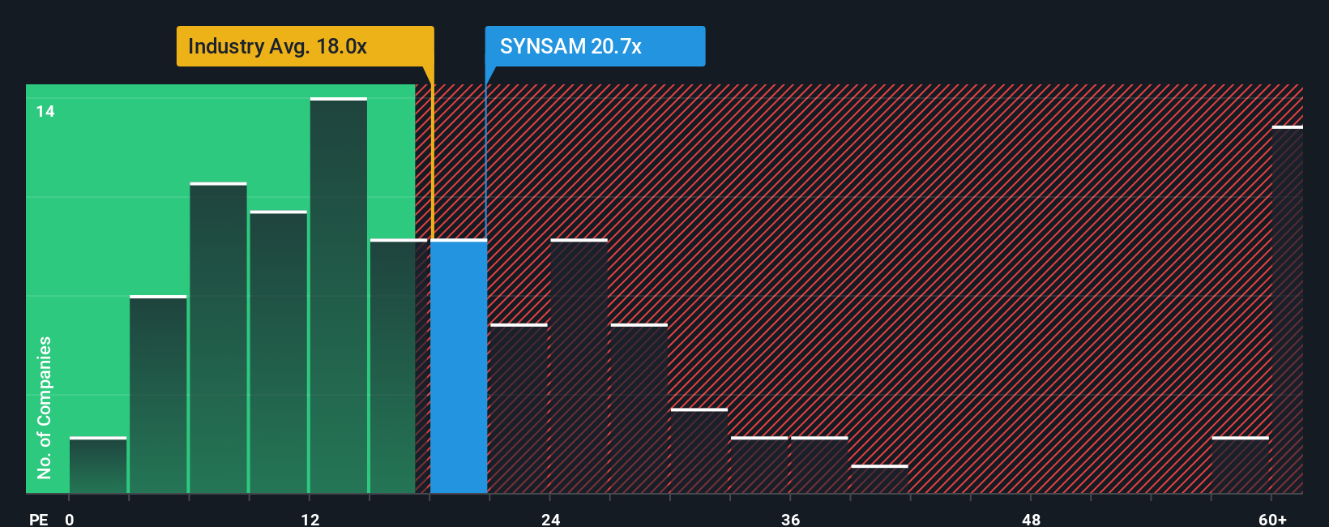Image resolution: width=1329 pixels, height=527 pixels.
Task: Click the green bar ending at PE 12
Action: click(x=279, y=353)
